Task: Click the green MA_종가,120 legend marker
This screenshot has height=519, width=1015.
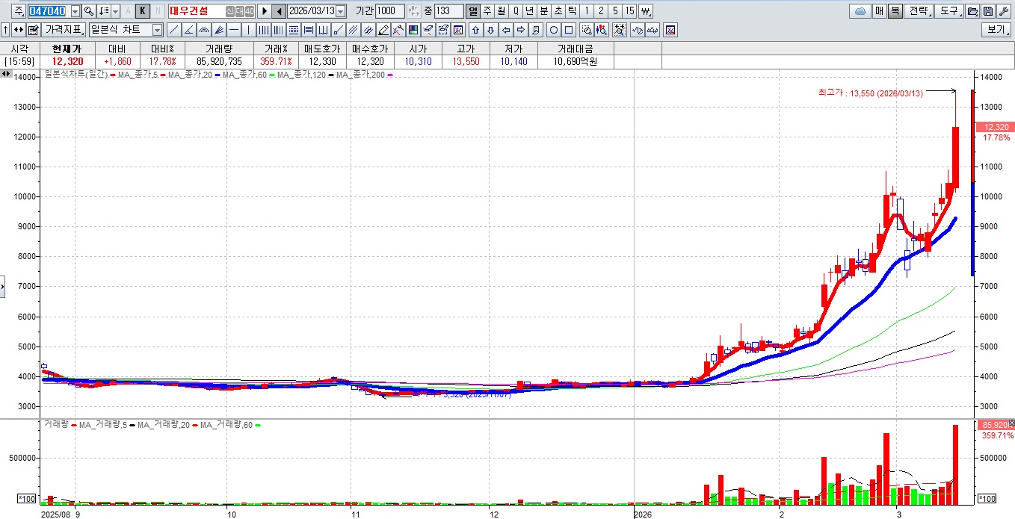Action: pyautogui.click(x=272, y=75)
